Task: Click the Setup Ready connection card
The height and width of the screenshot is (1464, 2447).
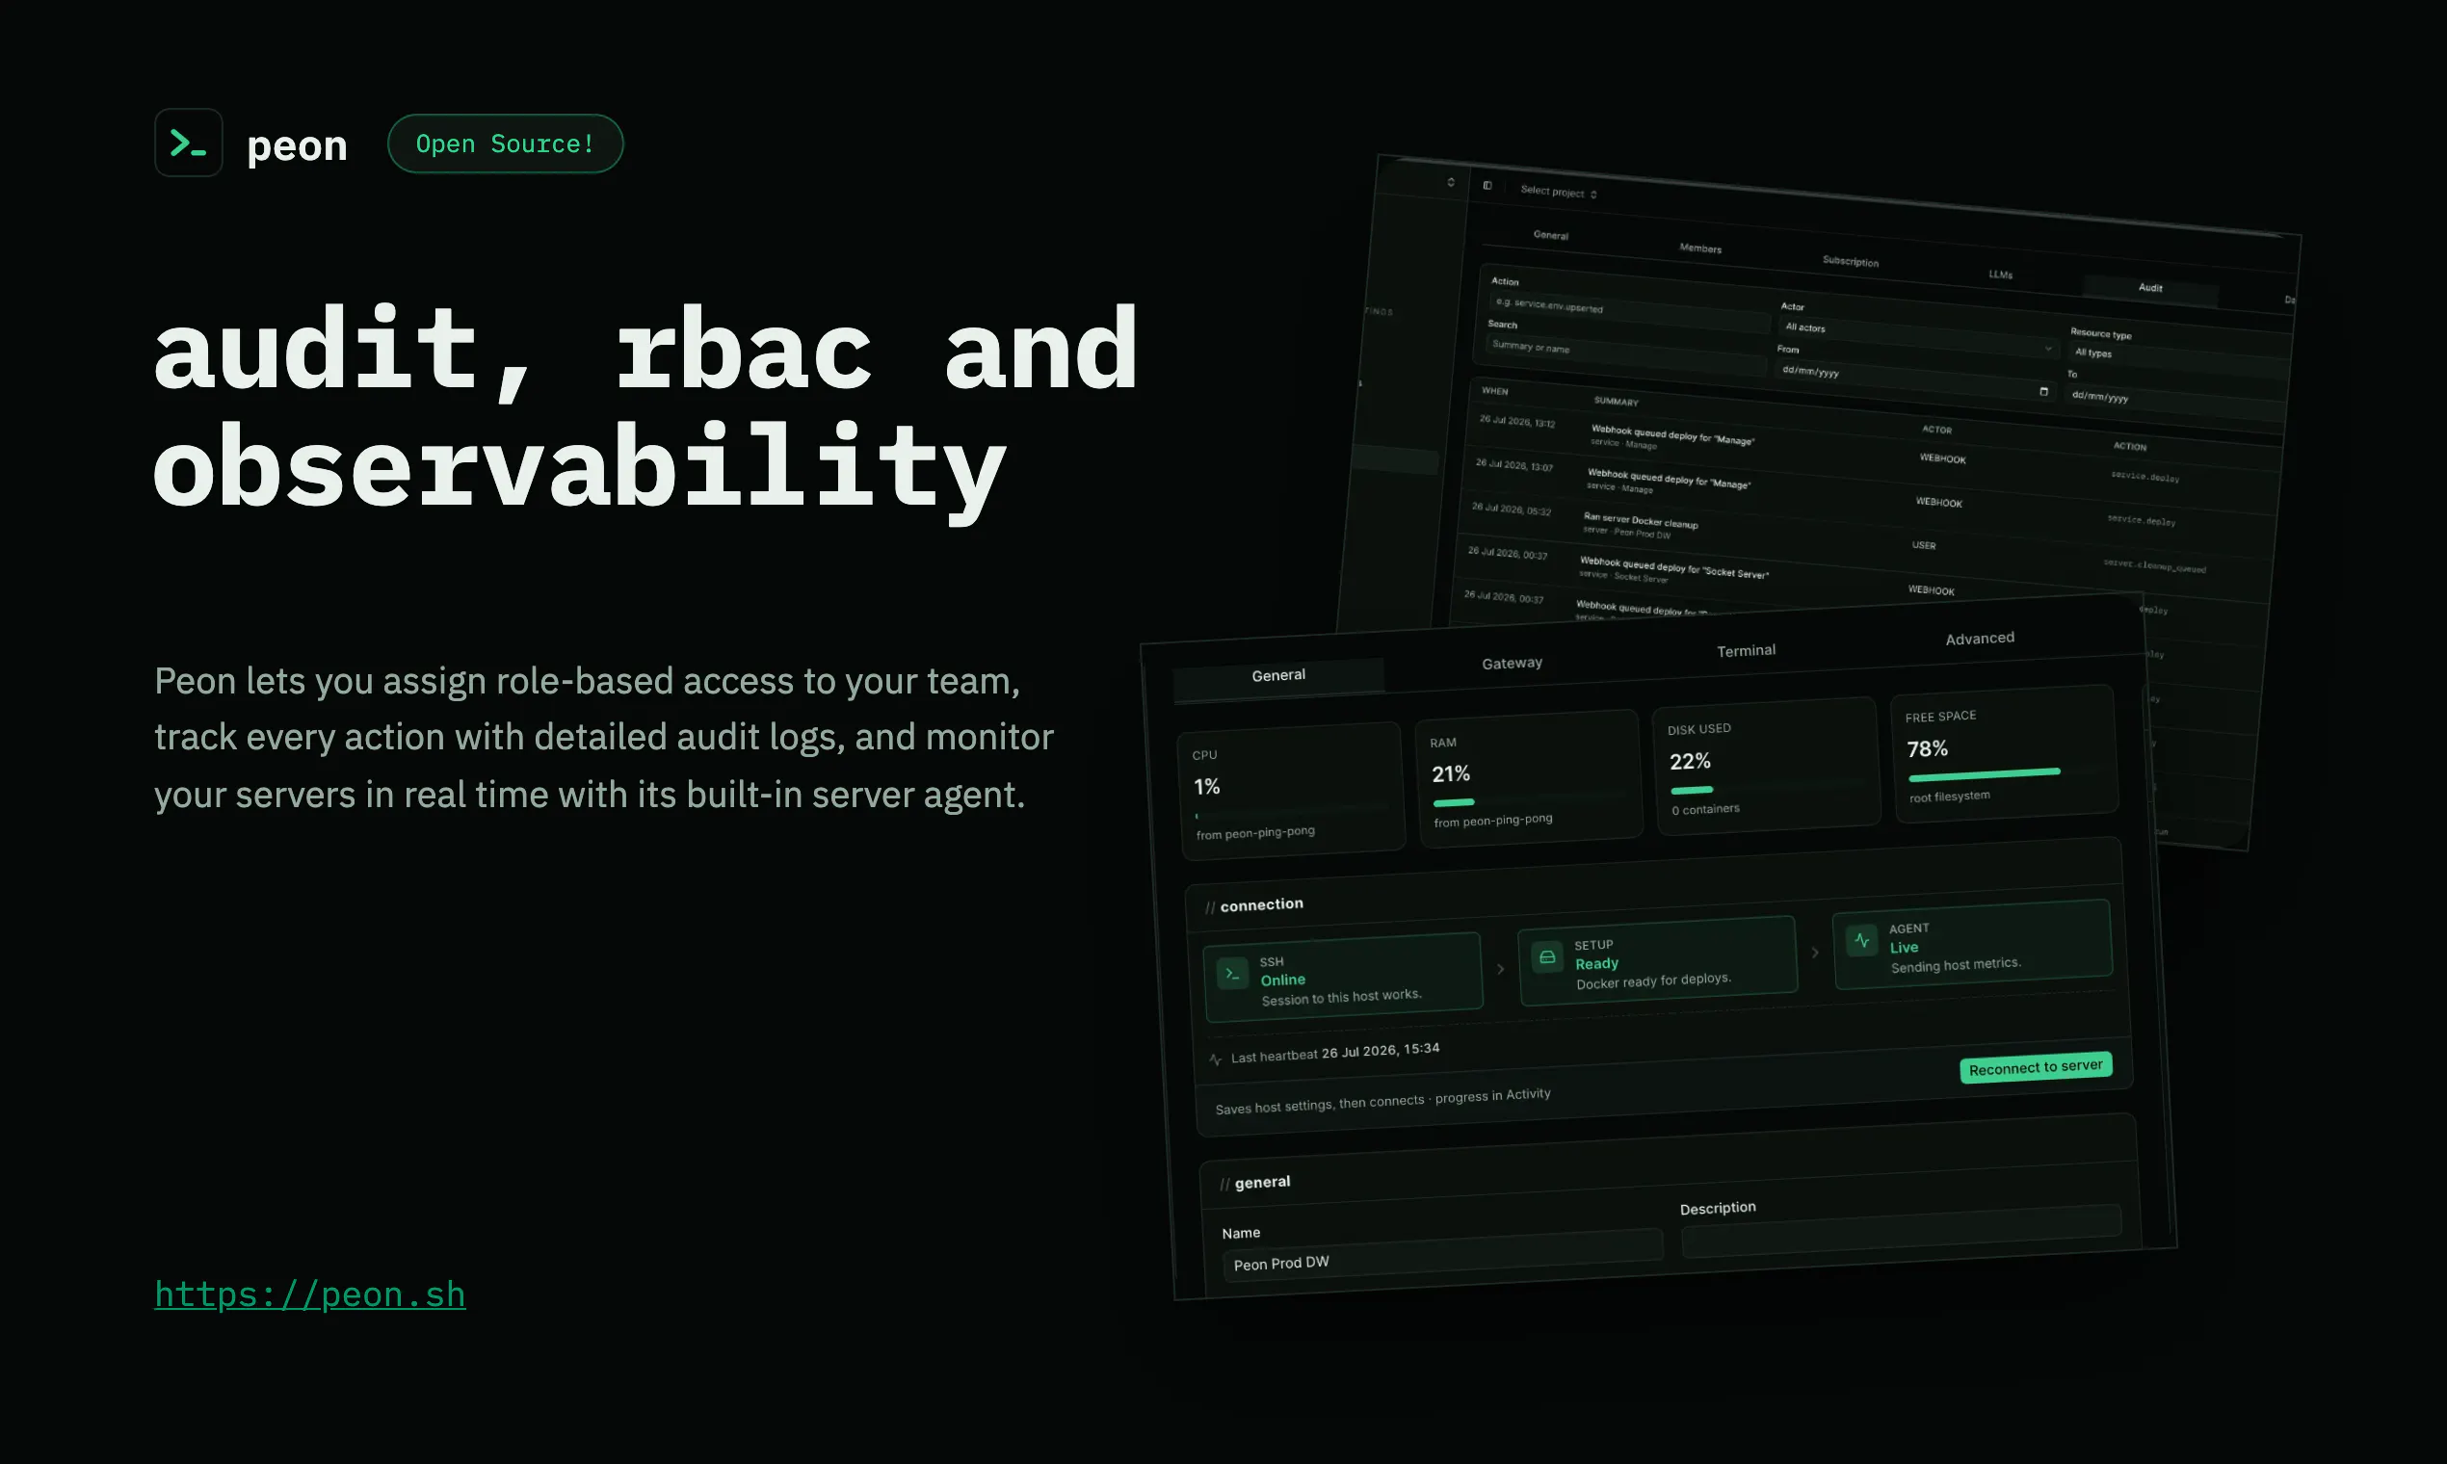Action: pyautogui.click(x=1658, y=961)
